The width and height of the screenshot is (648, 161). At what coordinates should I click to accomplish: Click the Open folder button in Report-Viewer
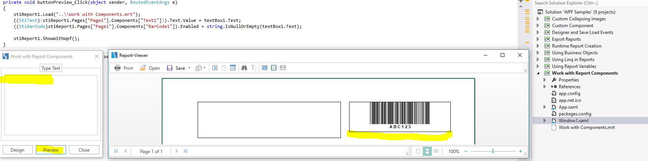[150, 68]
